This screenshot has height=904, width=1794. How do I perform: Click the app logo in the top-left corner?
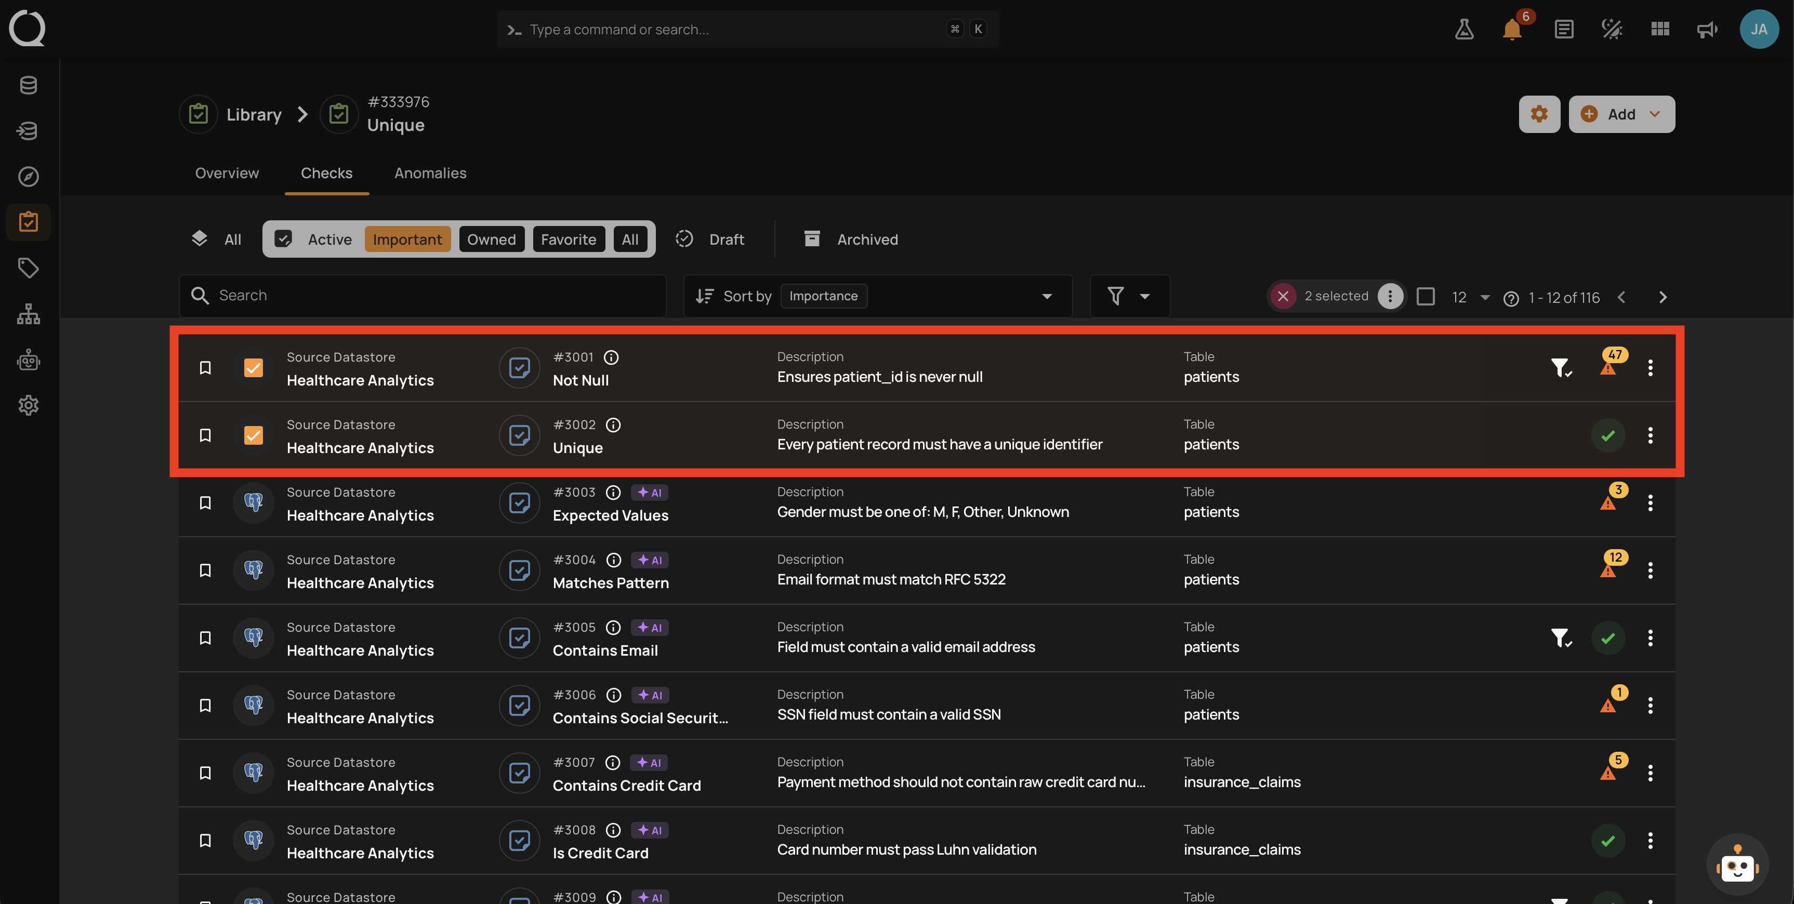coord(27,29)
